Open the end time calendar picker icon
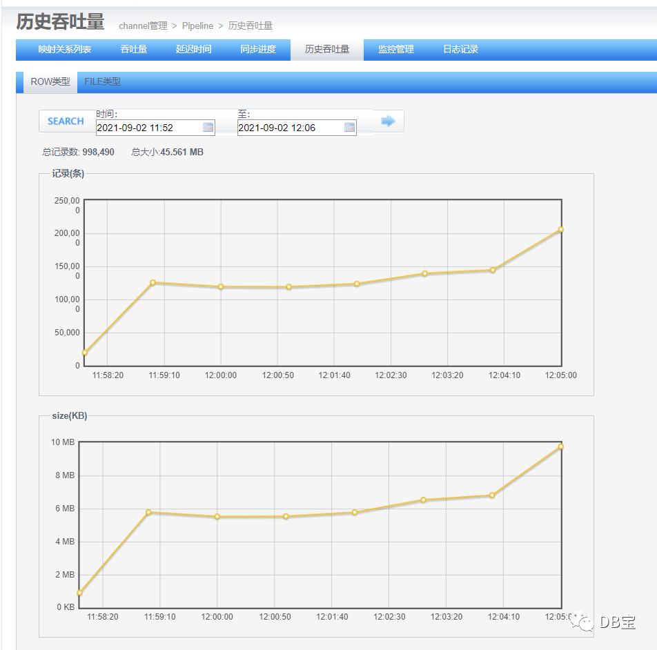This screenshot has width=657, height=650. 349,128
